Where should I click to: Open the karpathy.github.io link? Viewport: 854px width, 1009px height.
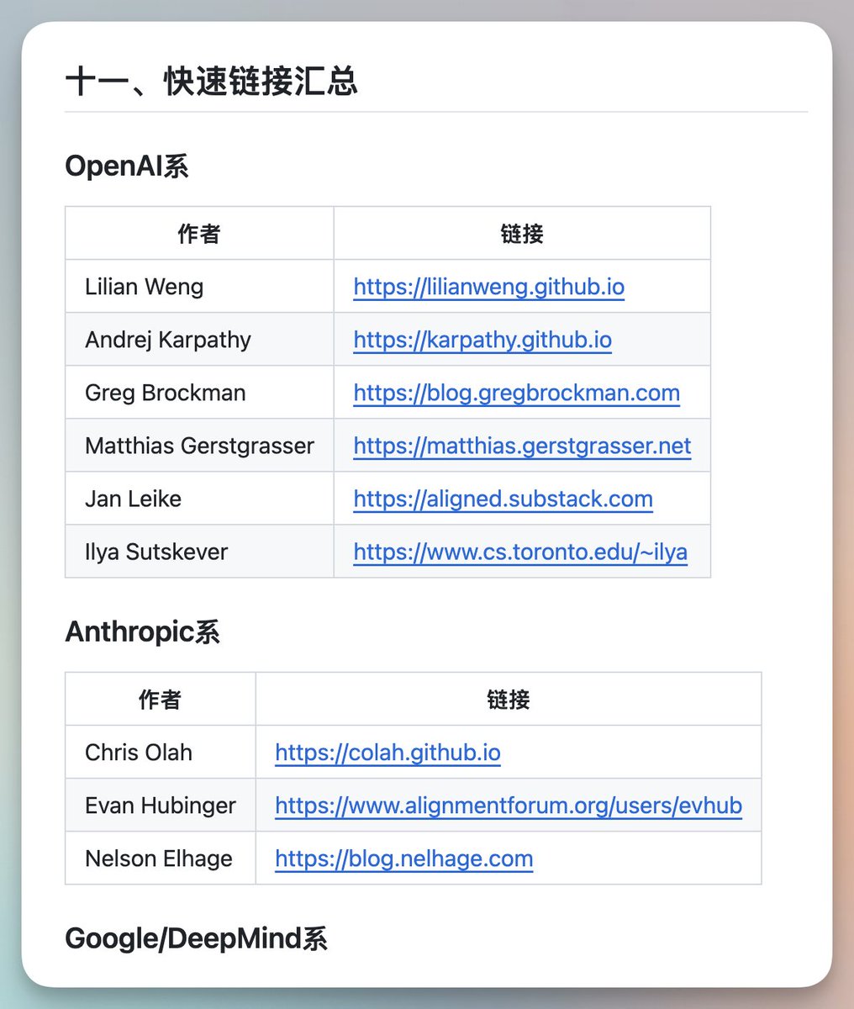coord(482,340)
